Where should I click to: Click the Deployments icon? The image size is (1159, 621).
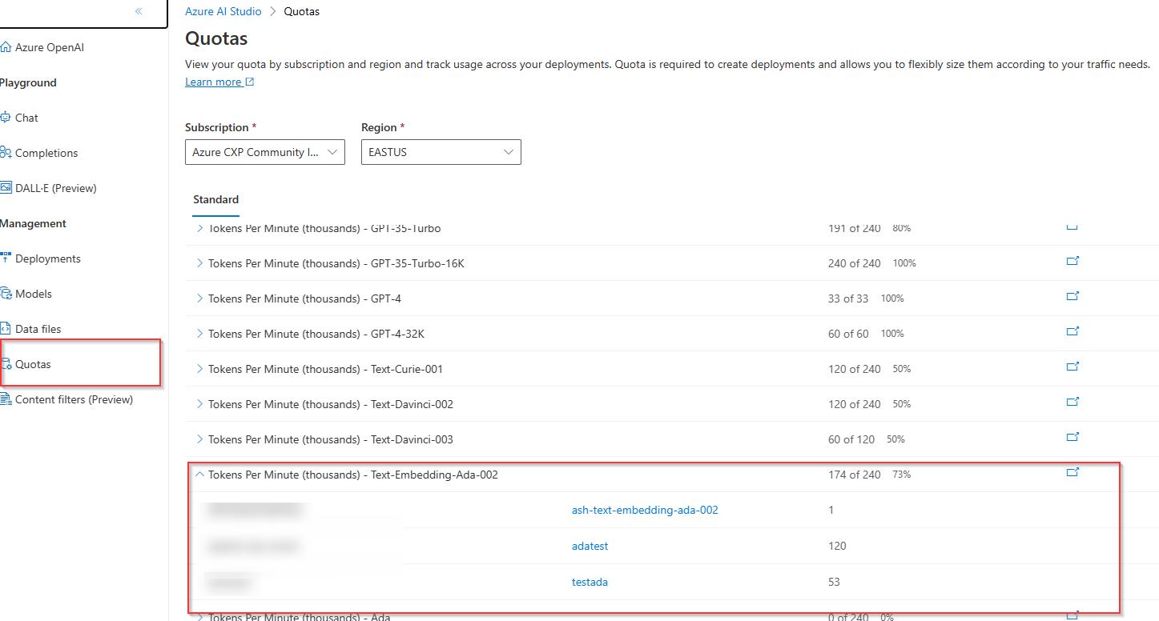click(x=6, y=258)
